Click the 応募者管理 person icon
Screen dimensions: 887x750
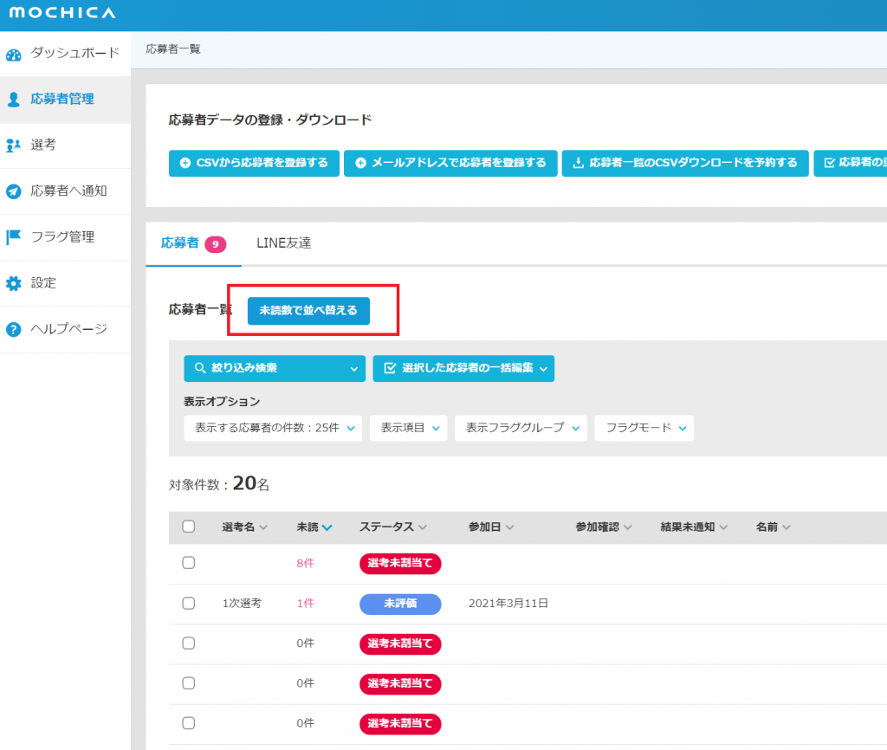(13, 100)
